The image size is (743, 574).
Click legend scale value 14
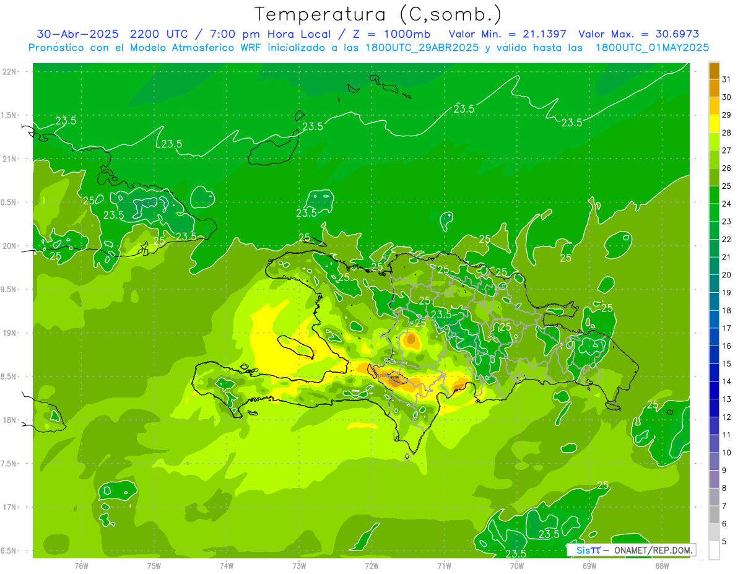pos(726,381)
